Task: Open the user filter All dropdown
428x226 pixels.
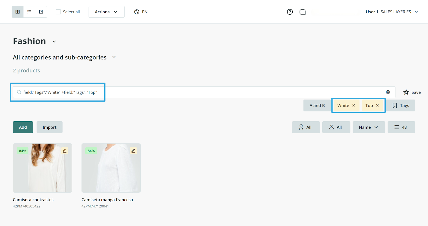Action: click(x=306, y=127)
